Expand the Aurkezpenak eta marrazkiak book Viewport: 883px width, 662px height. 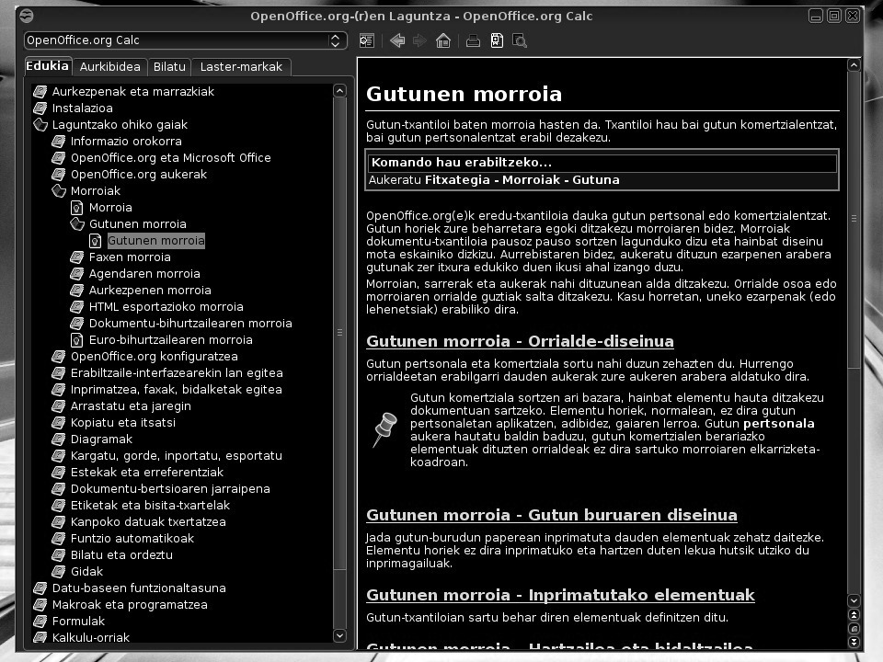[x=123, y=91]
